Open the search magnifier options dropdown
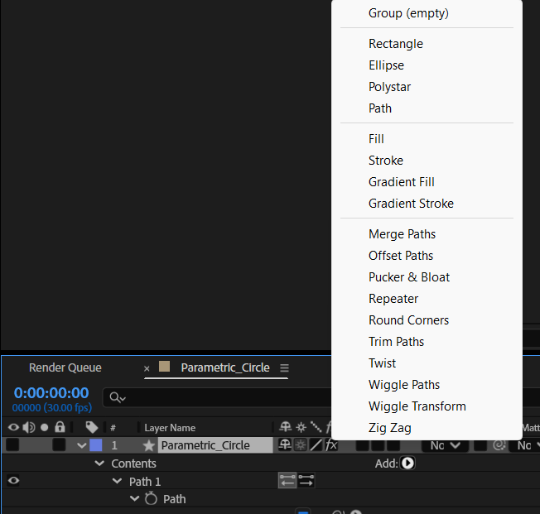Screen dimensions: 540x514 (x=118, y=397)
